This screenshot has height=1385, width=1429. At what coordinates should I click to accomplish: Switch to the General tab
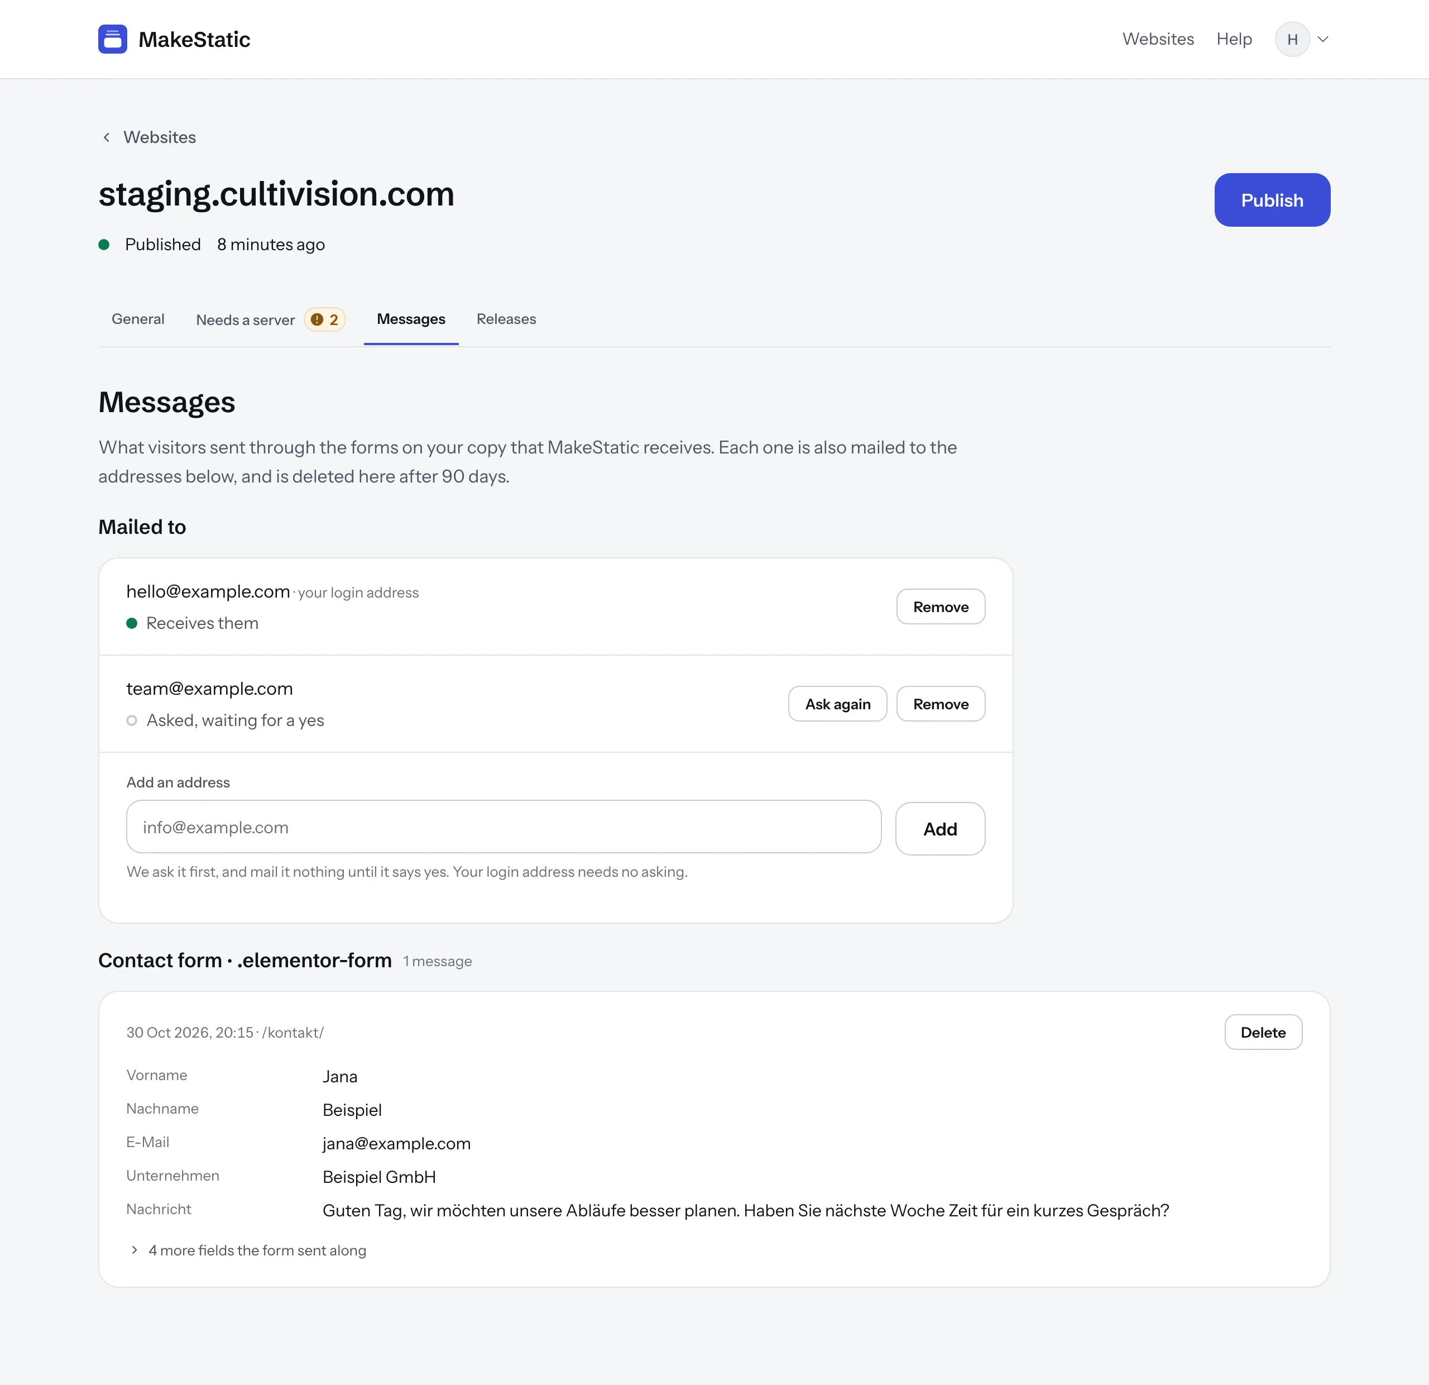pyautogui.click(x=138, y=319)
